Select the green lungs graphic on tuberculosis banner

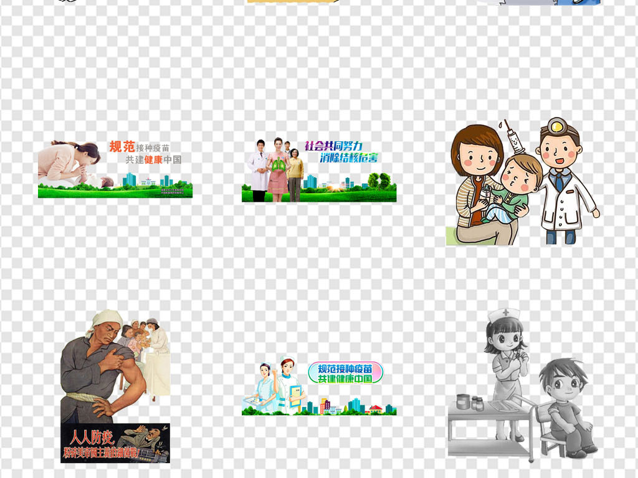point(277,167)
